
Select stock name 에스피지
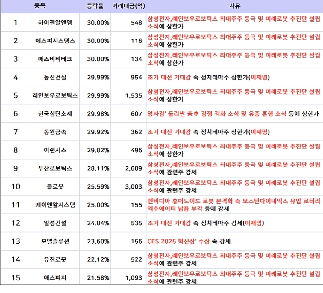[55, 277]
